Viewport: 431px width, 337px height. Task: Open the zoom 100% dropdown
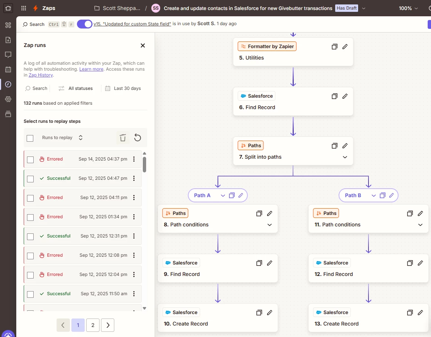(x=408, y=8)
